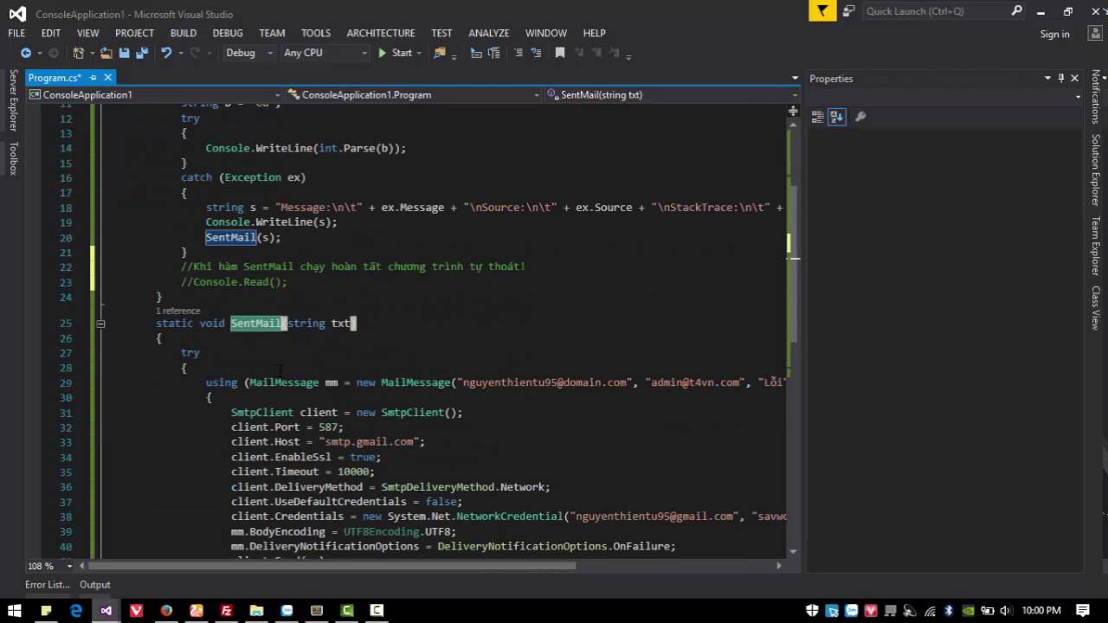1108x623 pixels.
Task: Open the ARCHITECTURE menu
Action: tap(381, 33)
